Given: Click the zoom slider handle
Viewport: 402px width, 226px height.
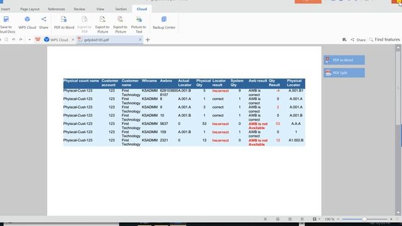Looking at the screenshot, I should click(364, 219).
